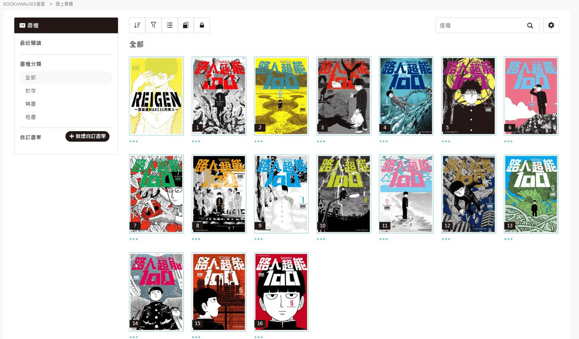Screen dimensions: 579x339
Task: Open three-dot menu under volume 1
Action: [196, 141]
